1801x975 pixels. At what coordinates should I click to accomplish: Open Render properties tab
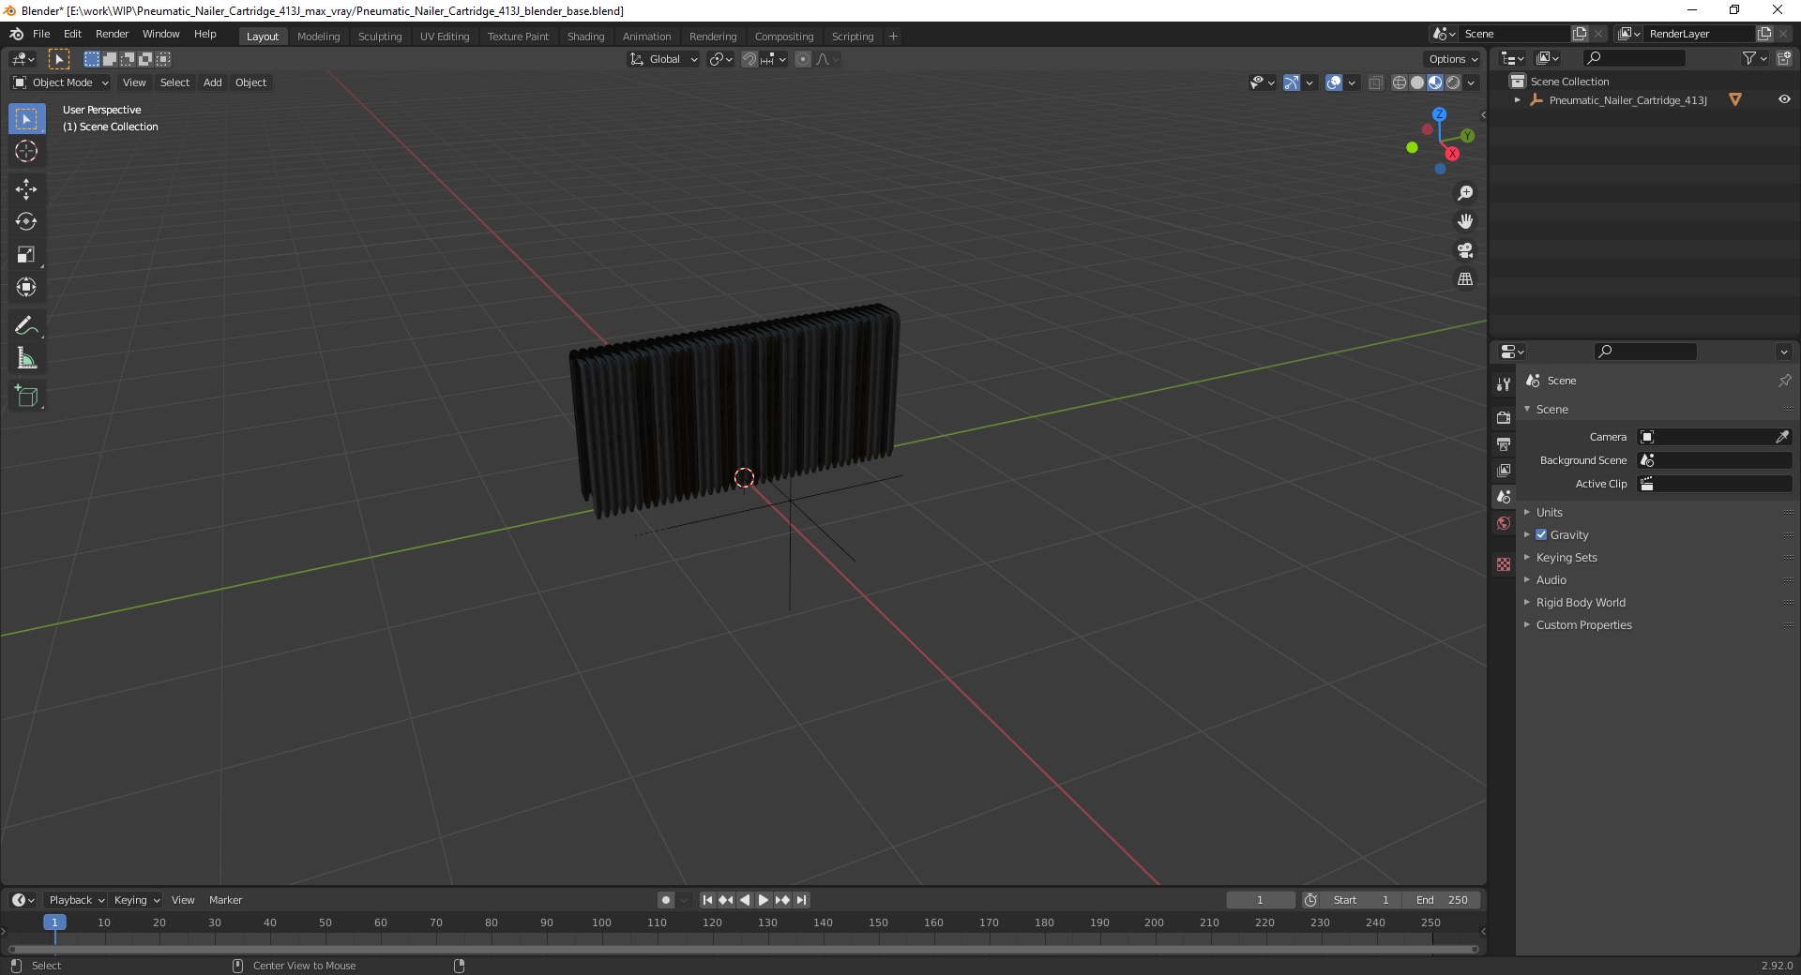click(1504, 417)
